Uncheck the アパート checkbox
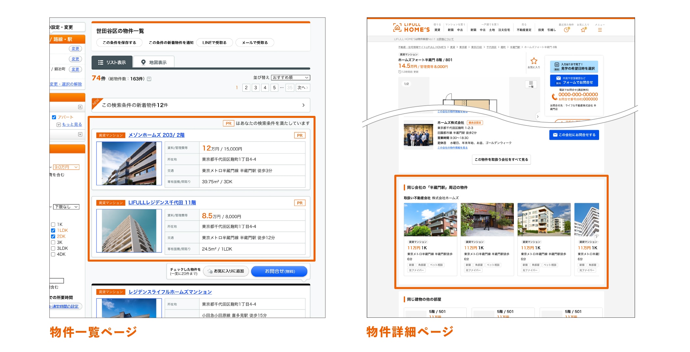Screen dimensions: 690x352 pyautogui.click(x=54, y=117)
